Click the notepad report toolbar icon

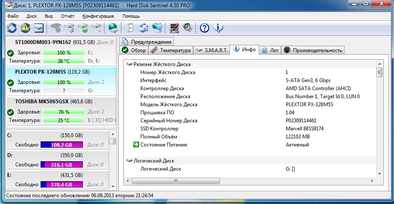point(130,28)
